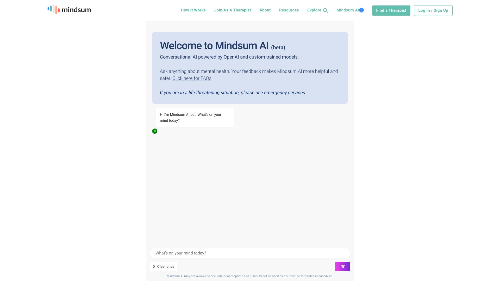Open How It Works page
This screenshot has width=500, height=281.
point(193,10)
